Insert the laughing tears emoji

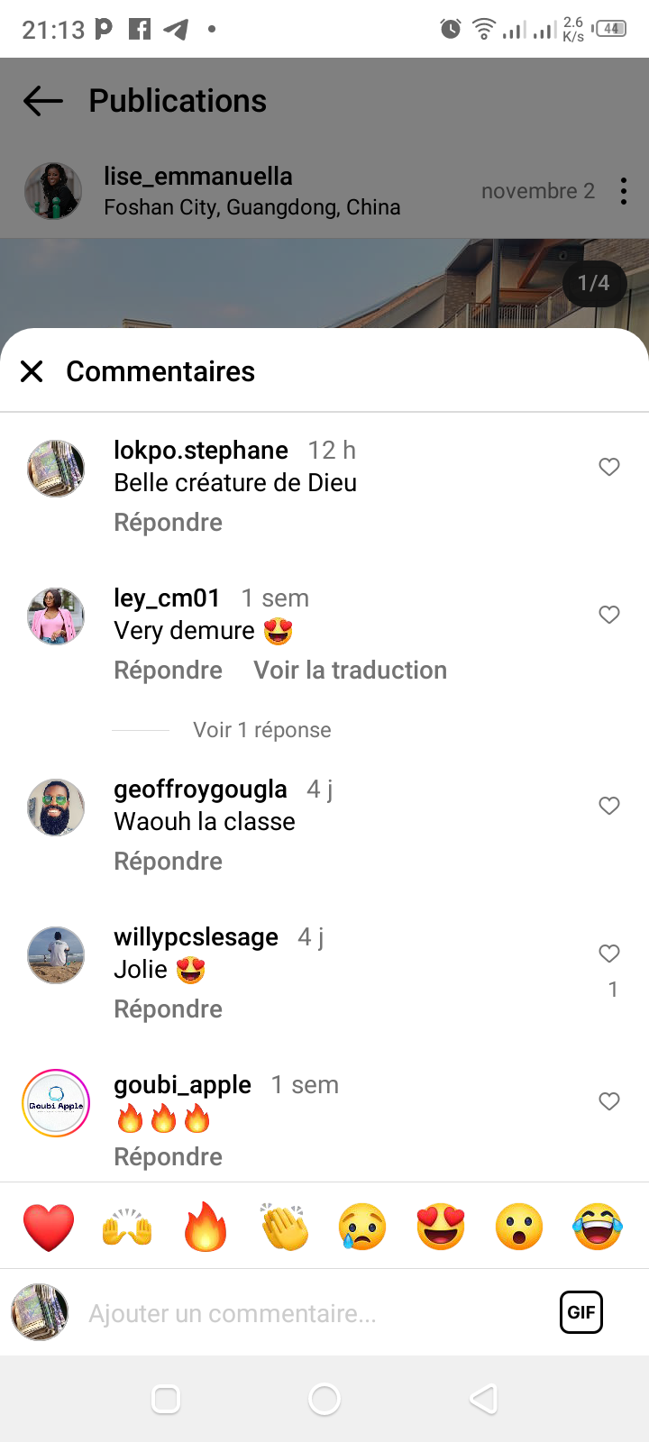(x=598, y=1227)
